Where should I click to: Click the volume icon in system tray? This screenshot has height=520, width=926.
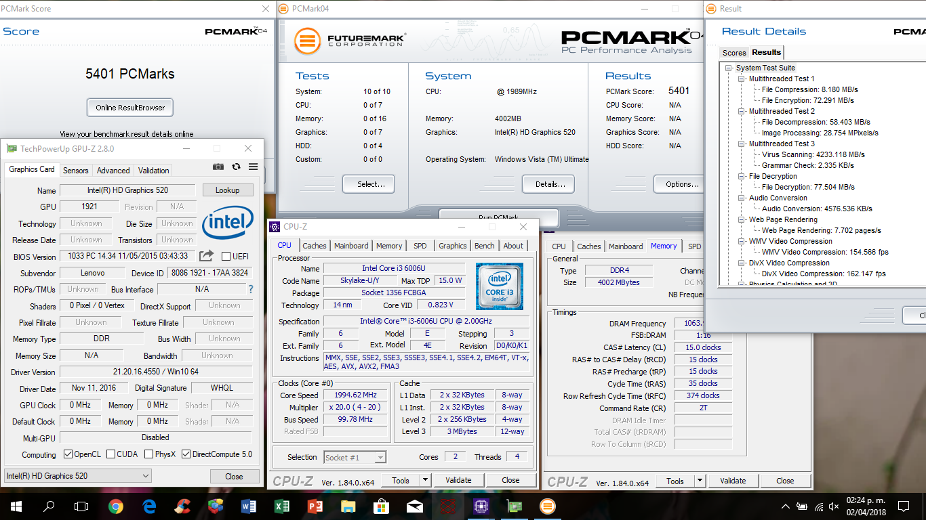[x=834, y=506]
